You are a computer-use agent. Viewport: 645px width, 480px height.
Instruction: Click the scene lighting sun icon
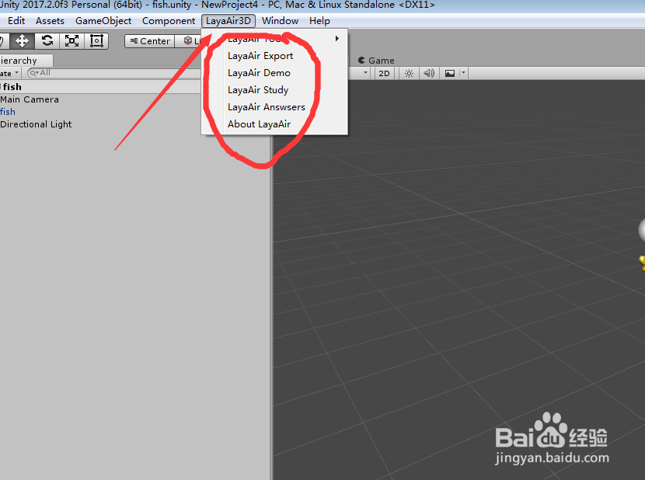tap(410, 72)
